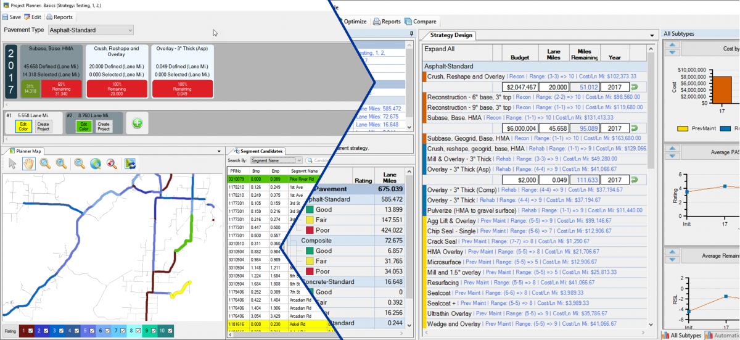
Task: Open Compare in the strategy window toolbar
Action: (x=421, y=22)
